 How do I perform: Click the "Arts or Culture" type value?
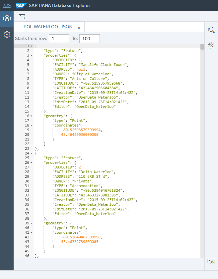(89, 79)
